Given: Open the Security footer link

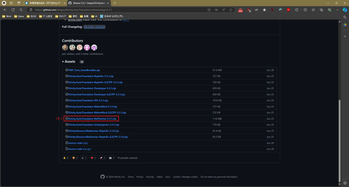Looking at the screenshot, I should coord(150,177).
